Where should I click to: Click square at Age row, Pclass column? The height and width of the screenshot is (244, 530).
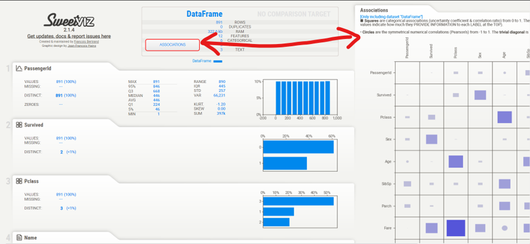click(x=456, y=162)
